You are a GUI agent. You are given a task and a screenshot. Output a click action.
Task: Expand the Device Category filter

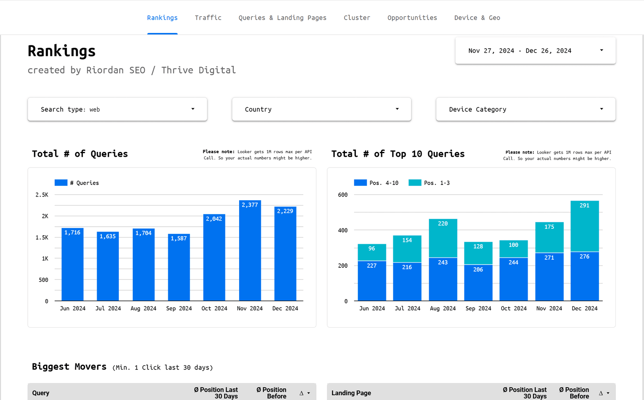(526, 109)
